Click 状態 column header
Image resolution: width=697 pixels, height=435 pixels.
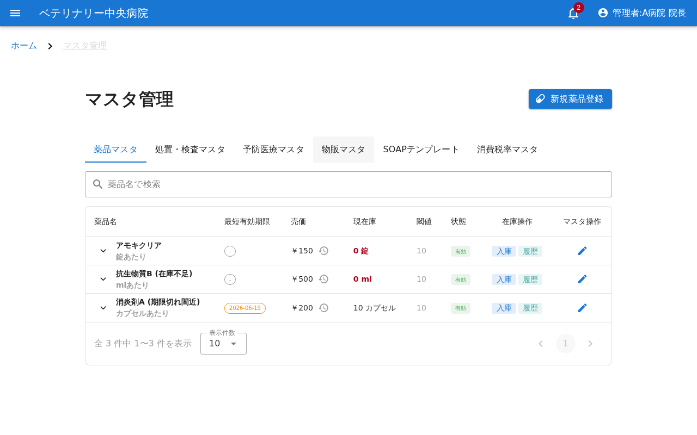click(458, 222)
